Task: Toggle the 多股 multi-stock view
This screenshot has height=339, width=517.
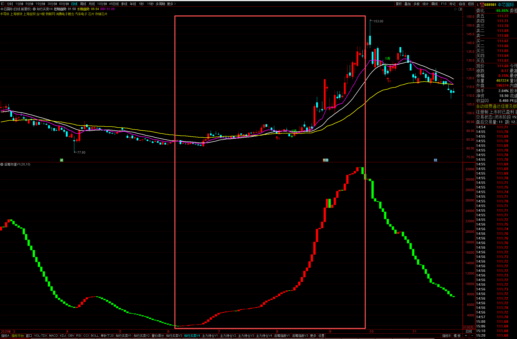Action: pyautogui.click(x=416, y=4)
